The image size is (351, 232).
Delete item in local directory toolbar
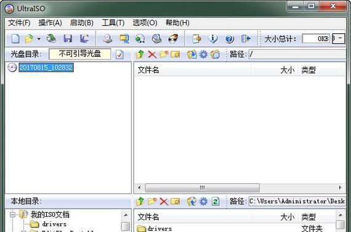tap(164, 202)
